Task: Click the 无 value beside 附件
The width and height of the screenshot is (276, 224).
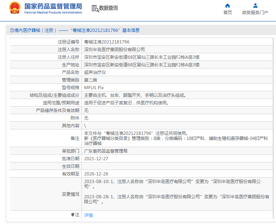Action: pos(86,118)
